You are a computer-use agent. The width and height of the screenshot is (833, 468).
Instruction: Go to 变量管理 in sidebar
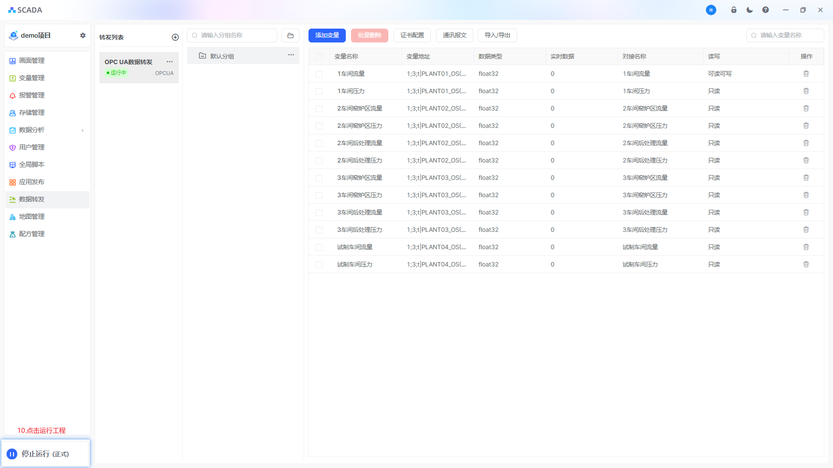point(32,78)
